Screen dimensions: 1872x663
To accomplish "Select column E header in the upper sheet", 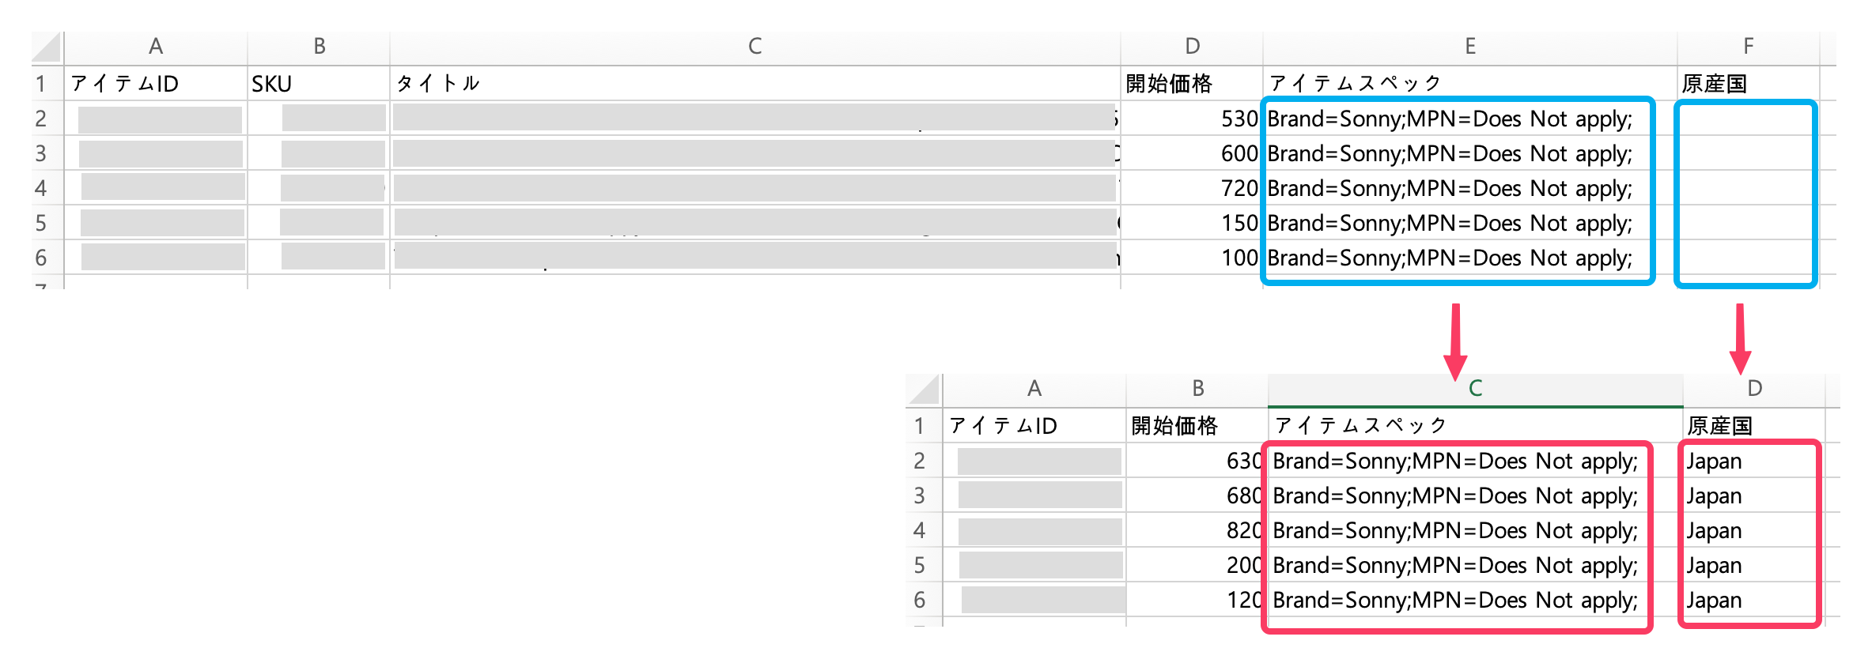I will coord(1469,47).
